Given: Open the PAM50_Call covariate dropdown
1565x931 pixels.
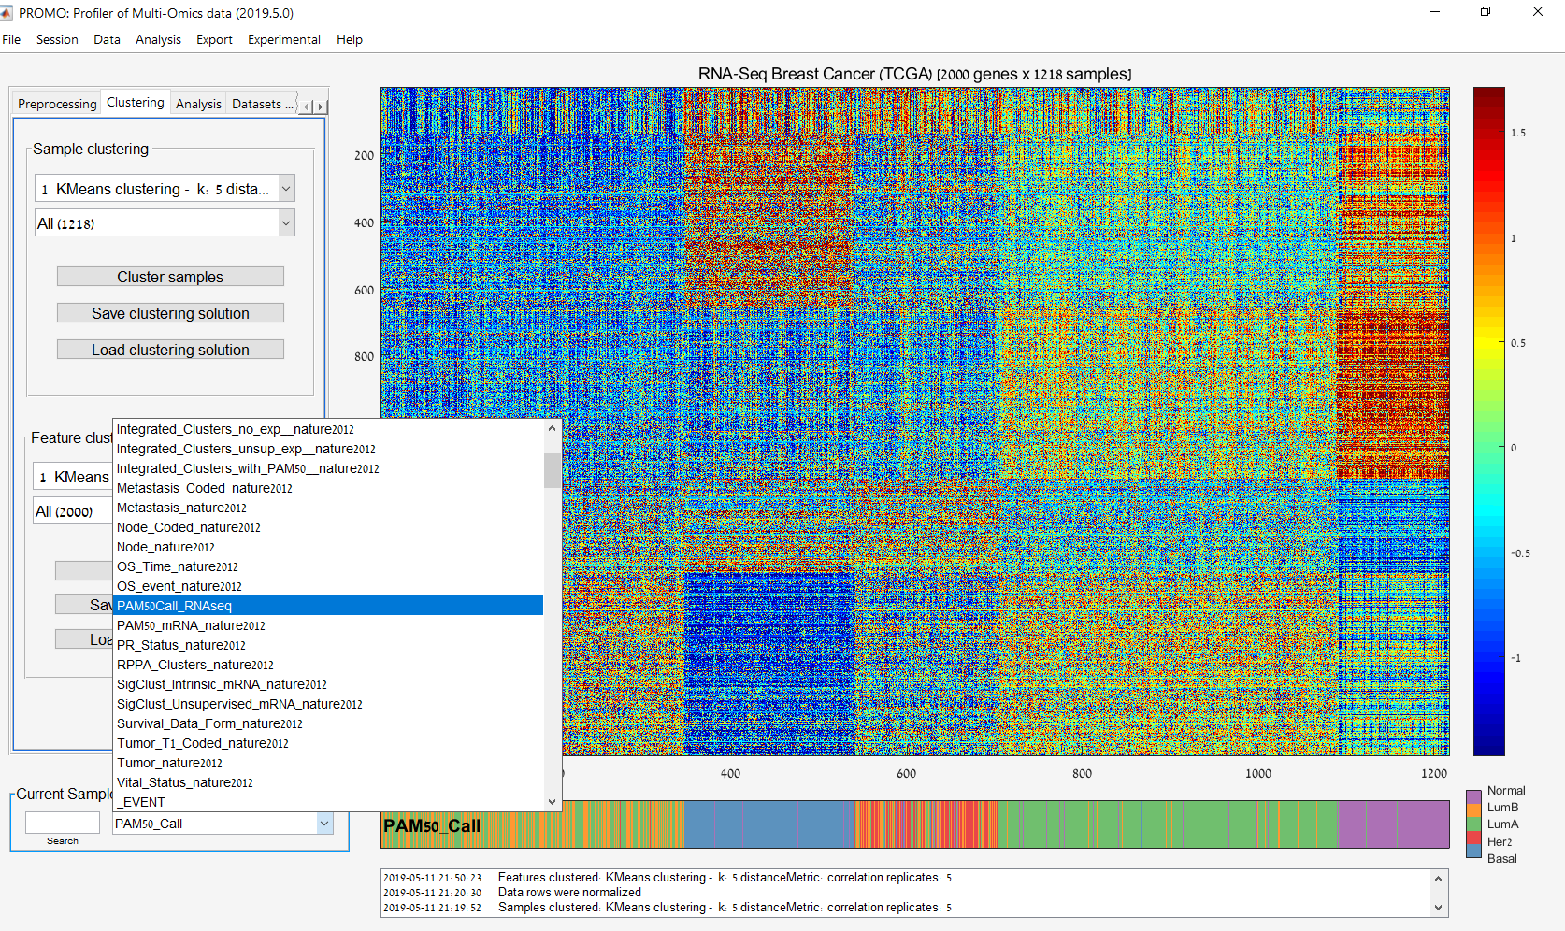Looking at the screenshot, I should pyautogui.click(x=323, y=824).
